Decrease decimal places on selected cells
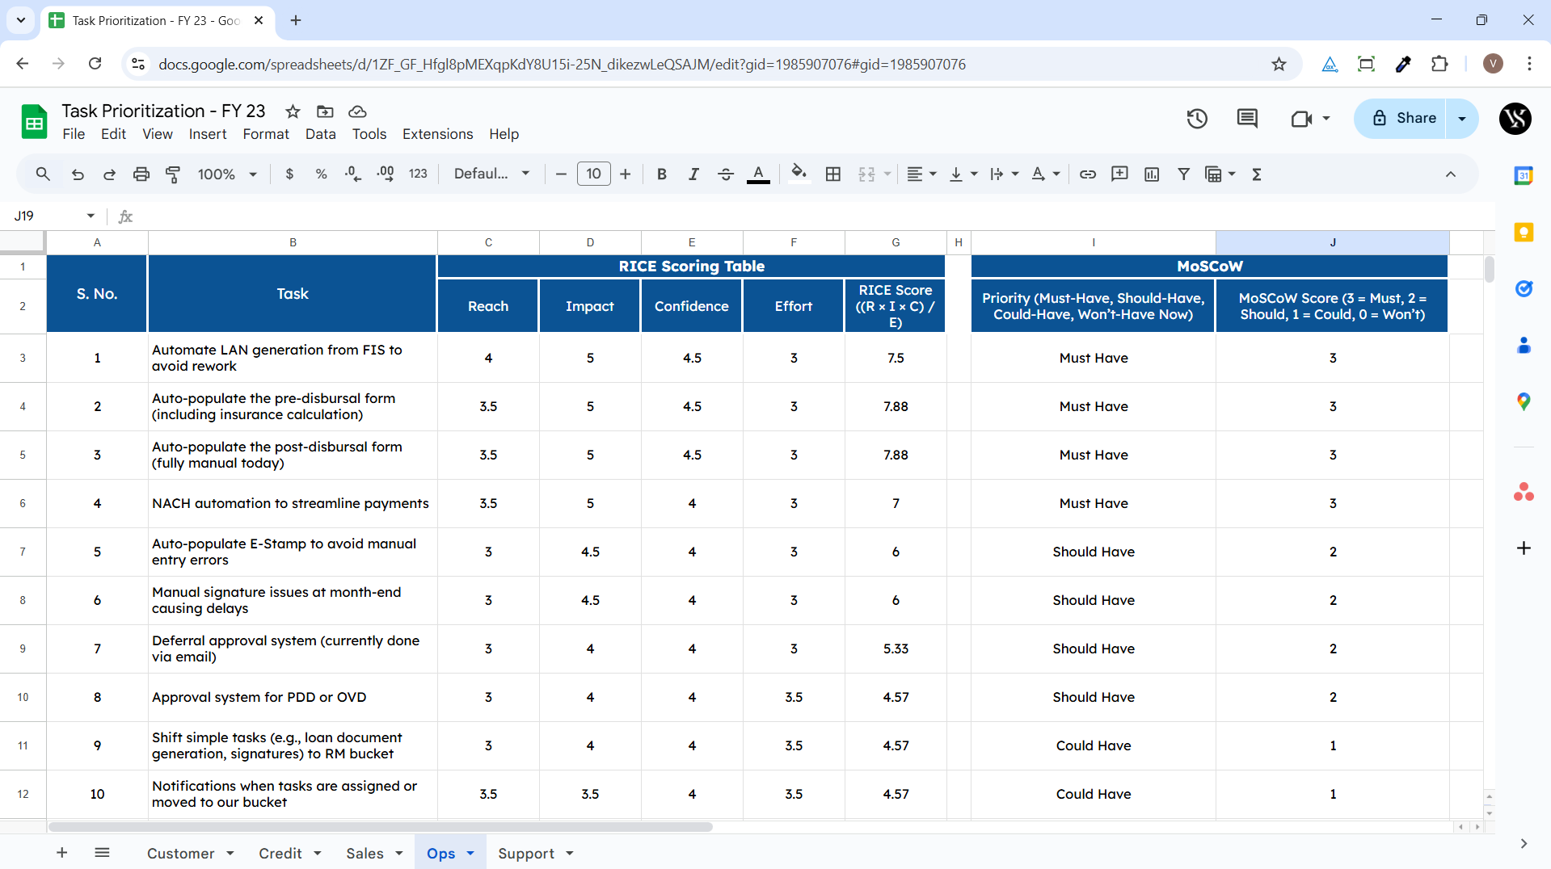The image size is (1551, 869). click(x=352, y=174)
